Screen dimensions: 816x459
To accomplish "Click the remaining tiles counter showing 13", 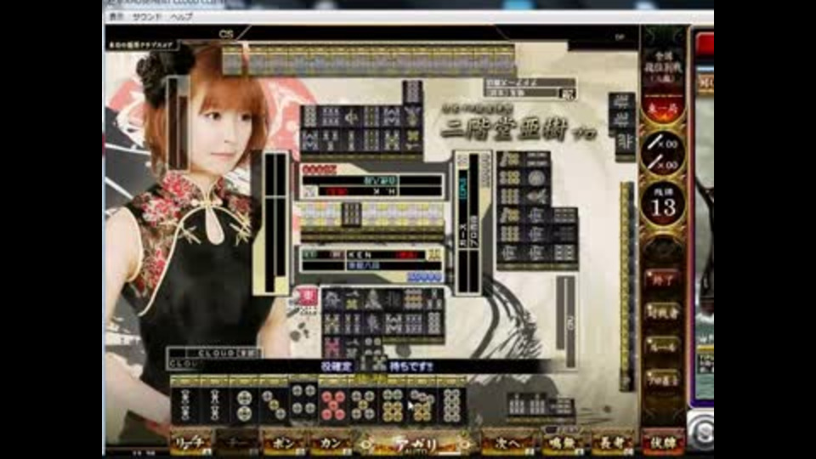I will point(662,204).
